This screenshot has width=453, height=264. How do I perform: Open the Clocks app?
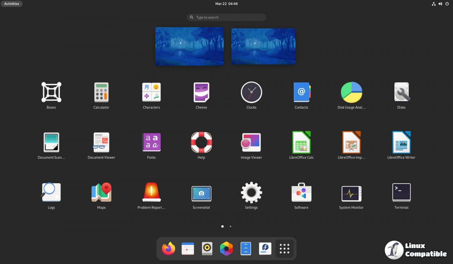point(251,92)
